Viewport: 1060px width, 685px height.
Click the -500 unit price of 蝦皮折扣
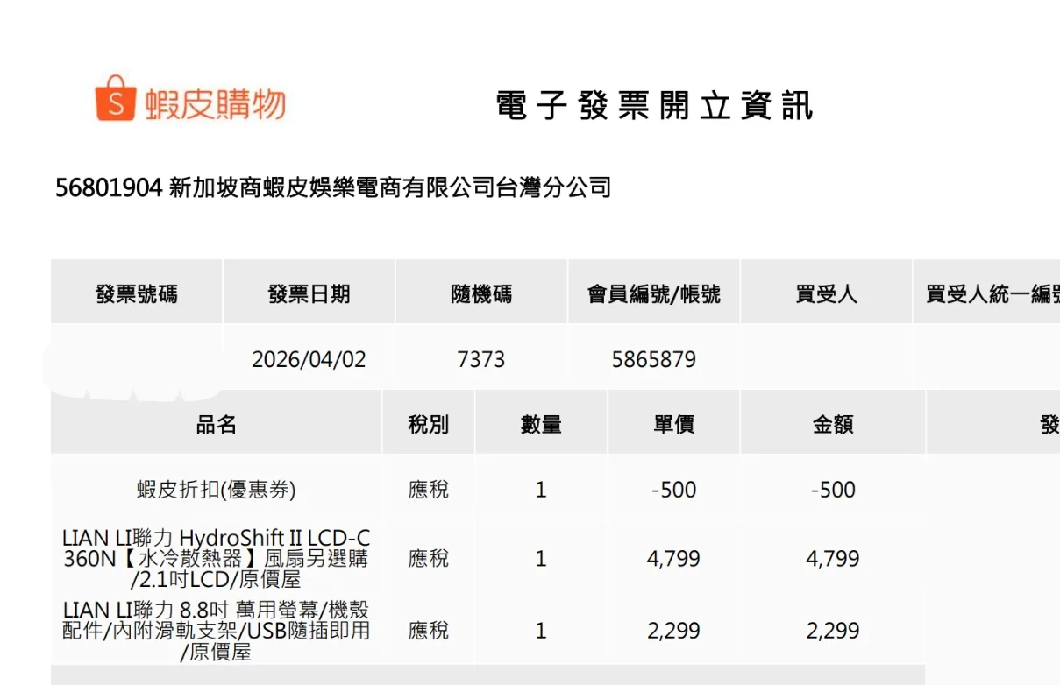(x=673, y=490)
